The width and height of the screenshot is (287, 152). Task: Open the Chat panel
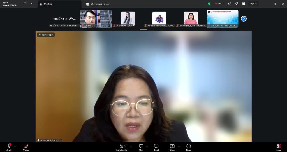(141, 148)
